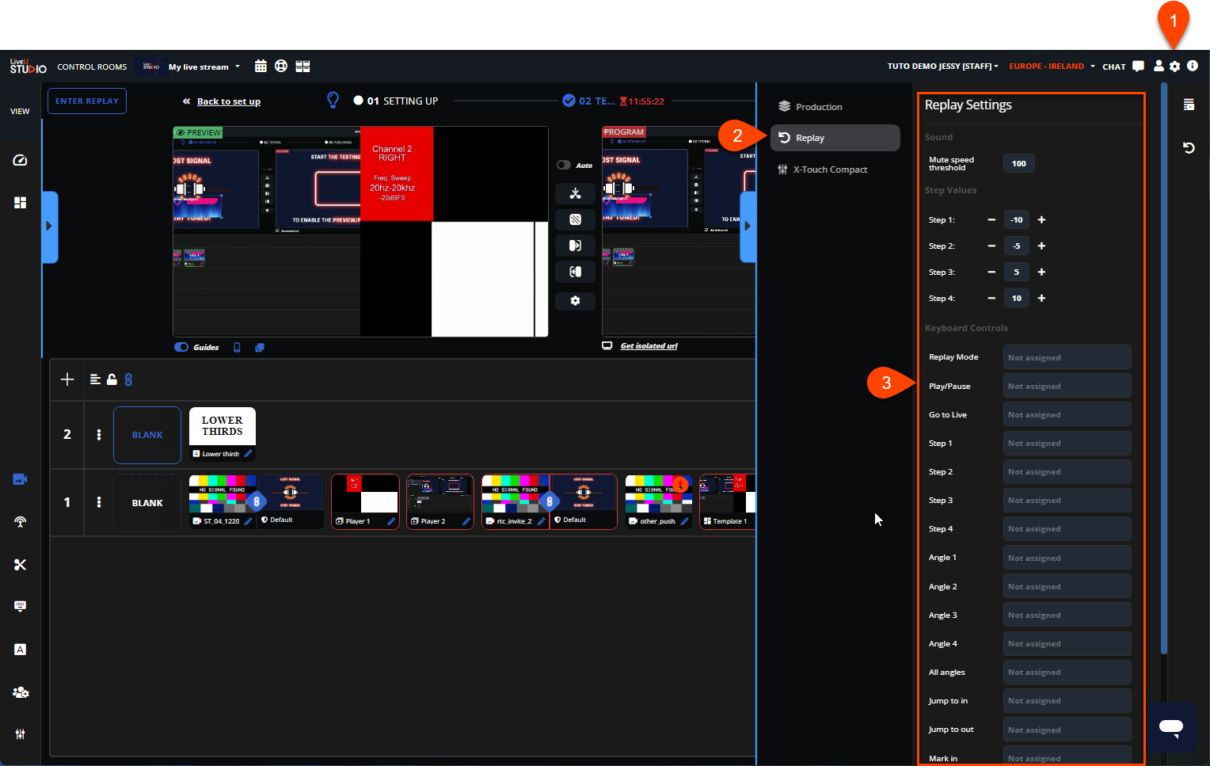The width and height of the screenshot is (1210, 766).
Task: Follow the Back to set up link
Action: 228,101
